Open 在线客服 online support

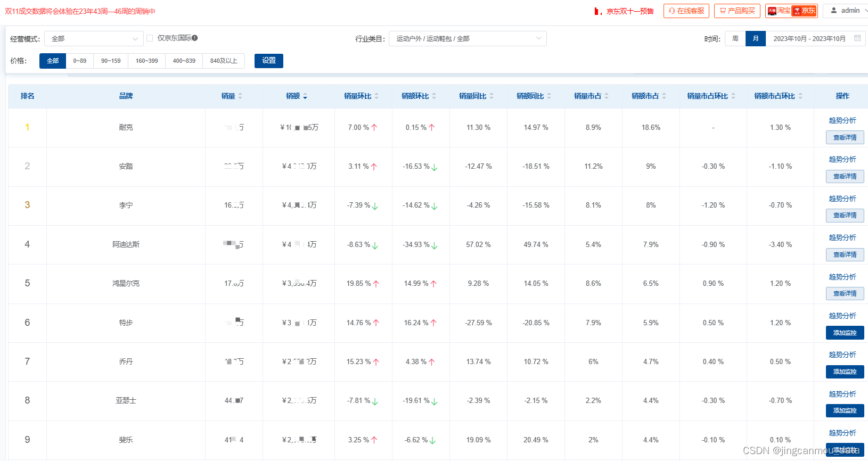[x=686, y=11]
